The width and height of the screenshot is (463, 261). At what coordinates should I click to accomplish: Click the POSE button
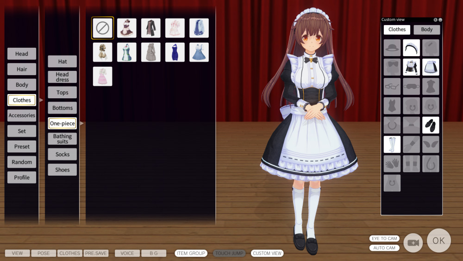(x=44, y=253)
